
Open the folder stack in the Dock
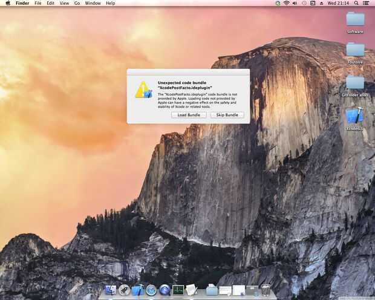coord(212,290)
